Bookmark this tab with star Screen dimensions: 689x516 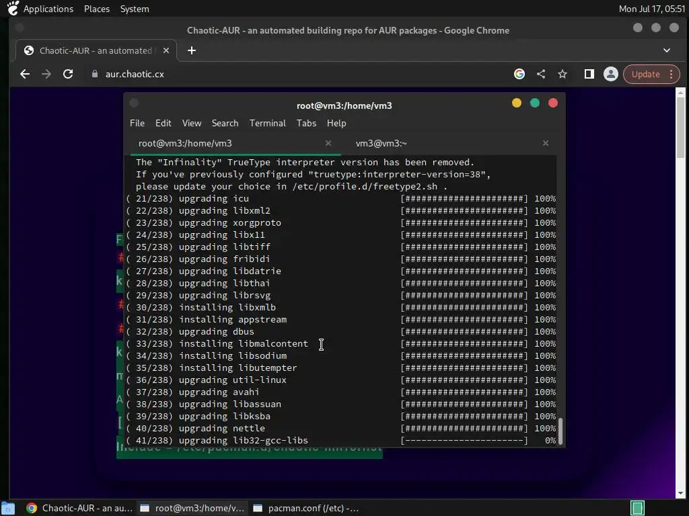point(563,74)
